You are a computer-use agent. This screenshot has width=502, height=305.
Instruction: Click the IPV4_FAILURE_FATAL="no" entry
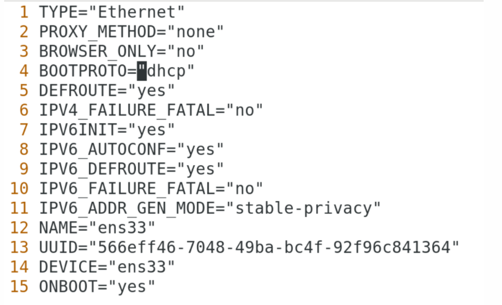coord(151,111)
